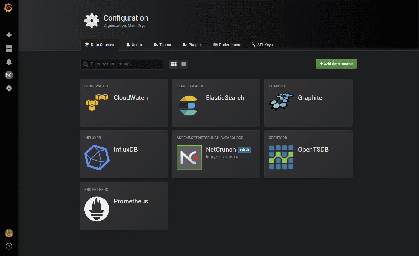Click the InfluxDB polyhedron logo
Screen dimensions: 419x256
click(97, 157)
